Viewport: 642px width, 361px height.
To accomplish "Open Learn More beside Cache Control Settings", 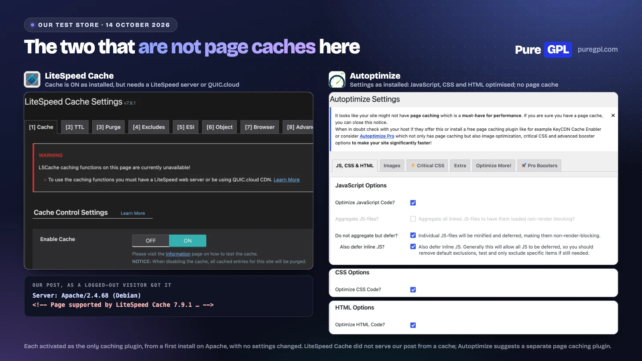I will tap(133, 213).
